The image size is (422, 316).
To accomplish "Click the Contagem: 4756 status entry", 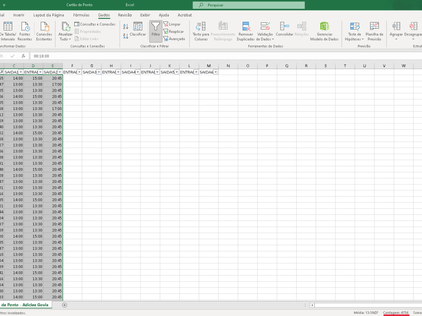I will tap(396, 313).
